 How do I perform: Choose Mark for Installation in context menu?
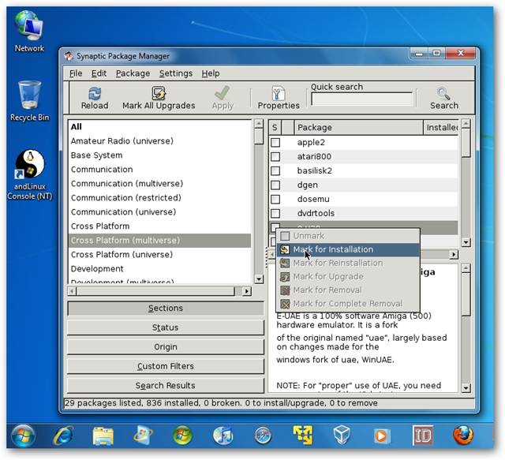(x=348, y=249)
